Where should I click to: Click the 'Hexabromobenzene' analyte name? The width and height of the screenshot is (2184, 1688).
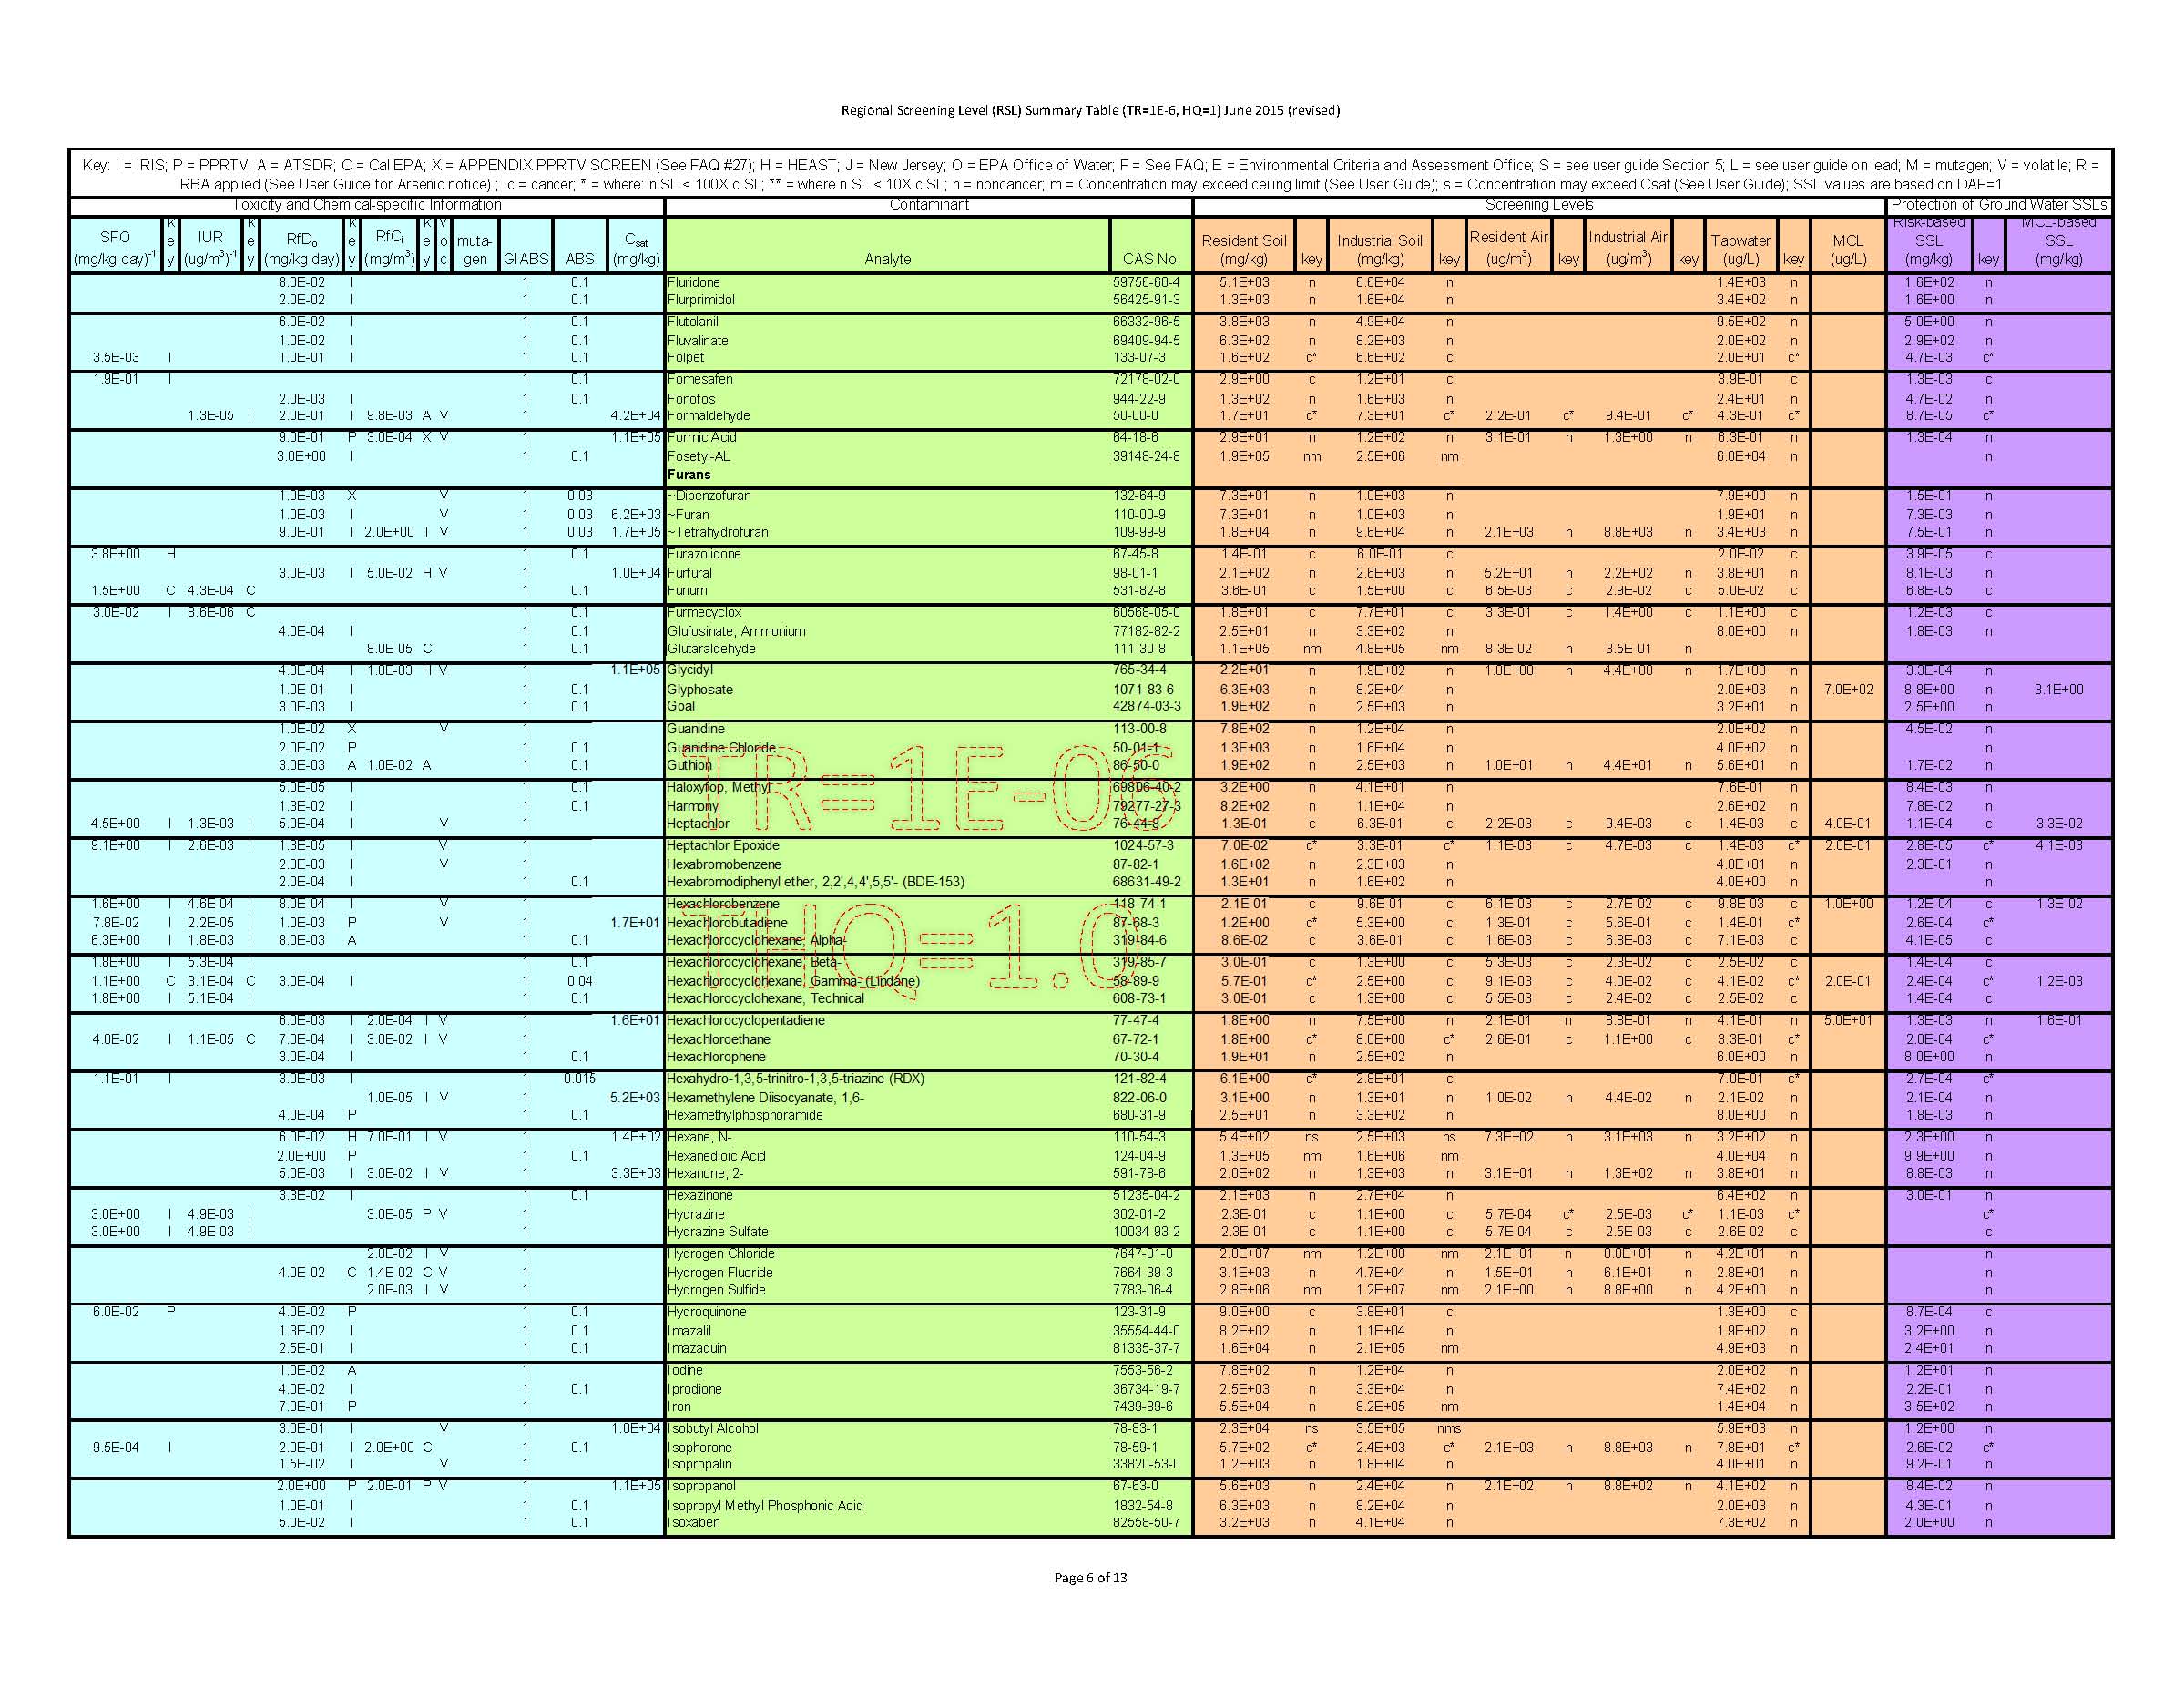click(724, 865)
